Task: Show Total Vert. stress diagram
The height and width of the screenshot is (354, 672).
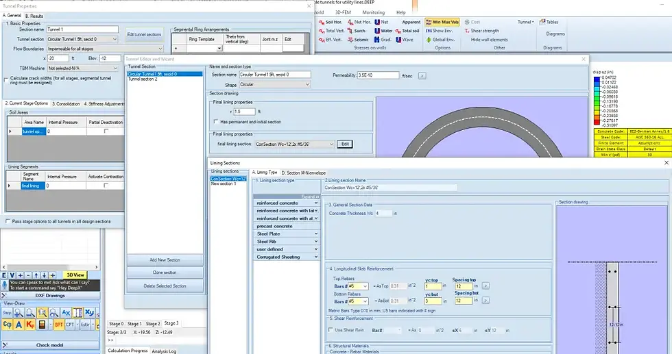Action: point(331,31)
